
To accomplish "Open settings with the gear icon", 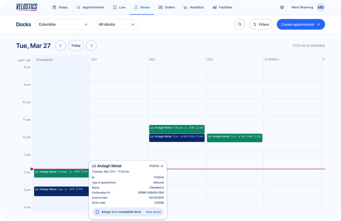I will (282, 7).
